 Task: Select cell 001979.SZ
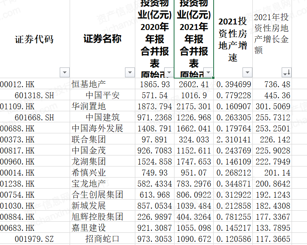click(35, 239)
